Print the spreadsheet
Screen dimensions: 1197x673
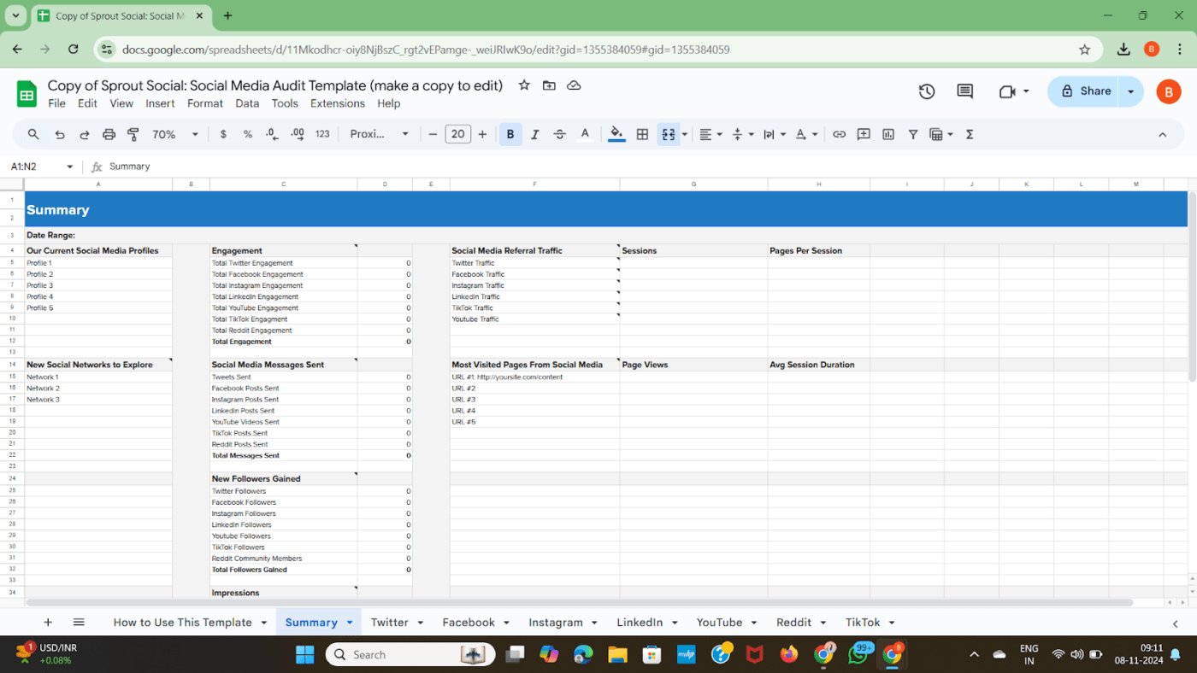pos(109,134)
